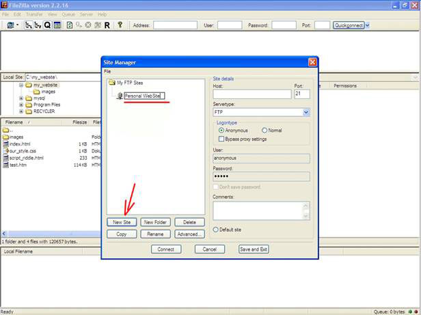Select the Default site radio button
This screenshot has width=421, height=315.
tap(215, 230)
